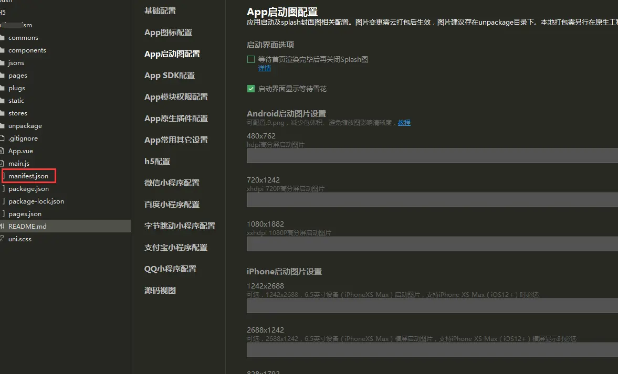Viewport: 618px width, 374px height.
Task: Enable 等待首页渲染完毕后再关闭Splash图 checkbox
Action: click(250, 59)
